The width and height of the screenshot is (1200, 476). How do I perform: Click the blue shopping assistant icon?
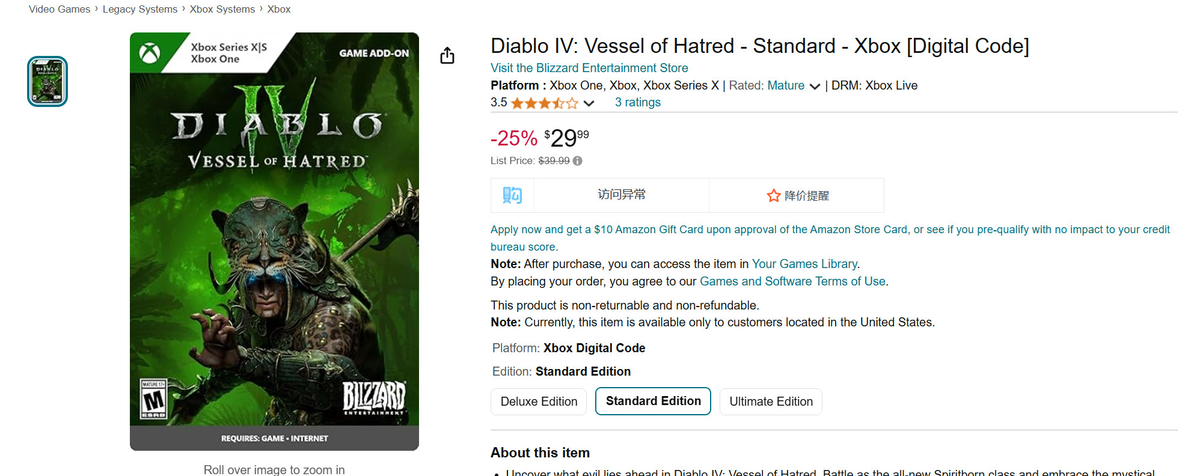coord(512,195)
